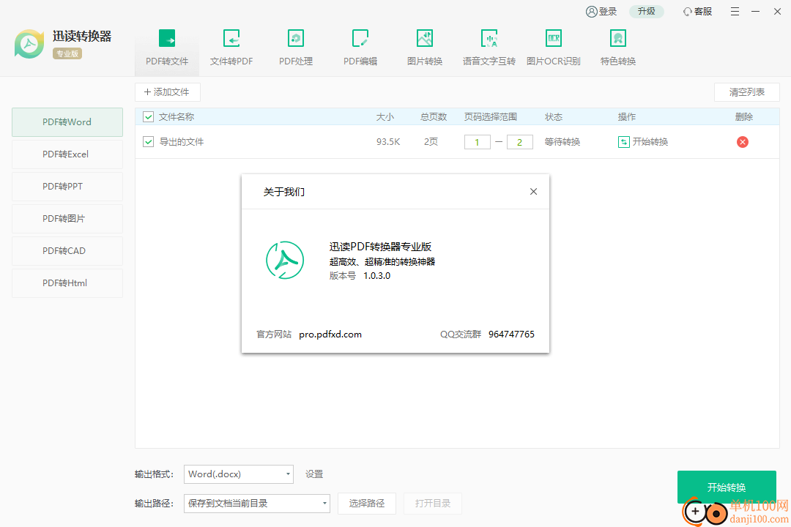Viewport: 791px width, 527px height.
Task: Click the logo inside 关于我们 dialog
Action: click(x=285, y=261)
